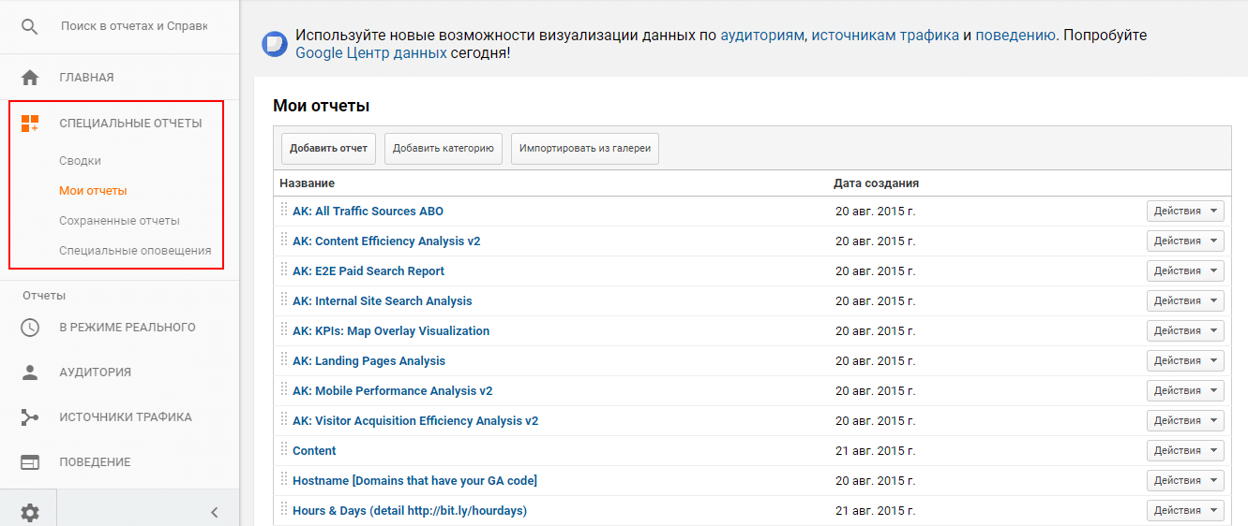
Task: Grab drag handle of Internal Site Search Analysis
Action: coord(284,300)
